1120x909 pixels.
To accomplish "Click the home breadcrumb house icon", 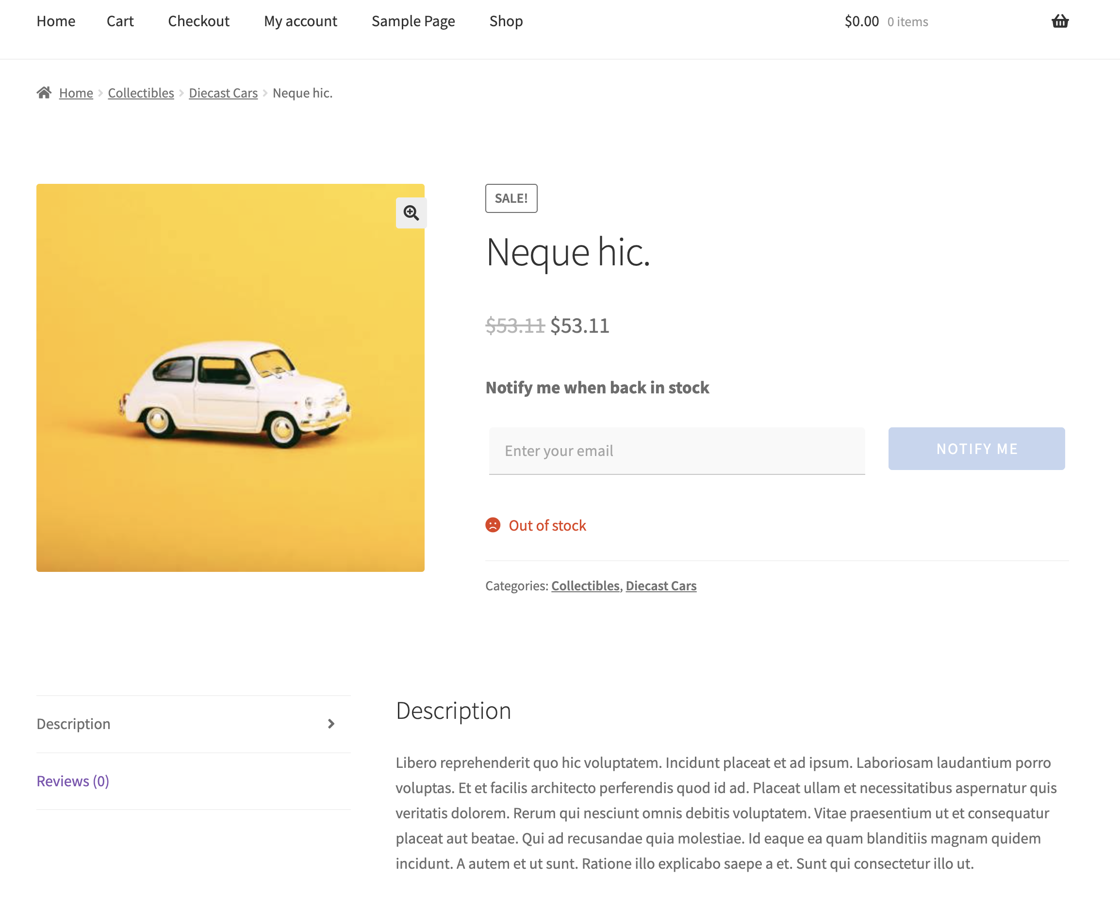I will 44,93.
